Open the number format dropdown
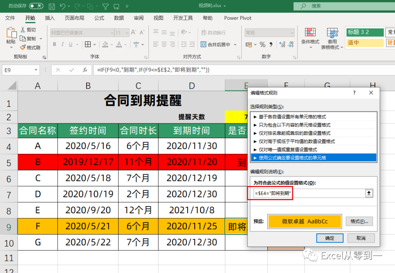The width and height of the screenshot is (395, 273). tap(292, 33)
